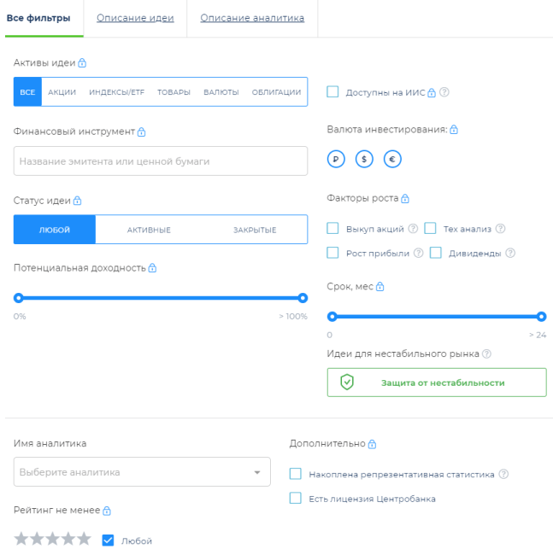
Task: Click the Финансовый инструмент search field
Action: [x=161, y=161]
